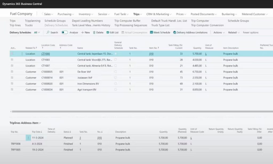
Task: Open row options for the 11-3-2024 tripline
Action: [x=28, y=138]
